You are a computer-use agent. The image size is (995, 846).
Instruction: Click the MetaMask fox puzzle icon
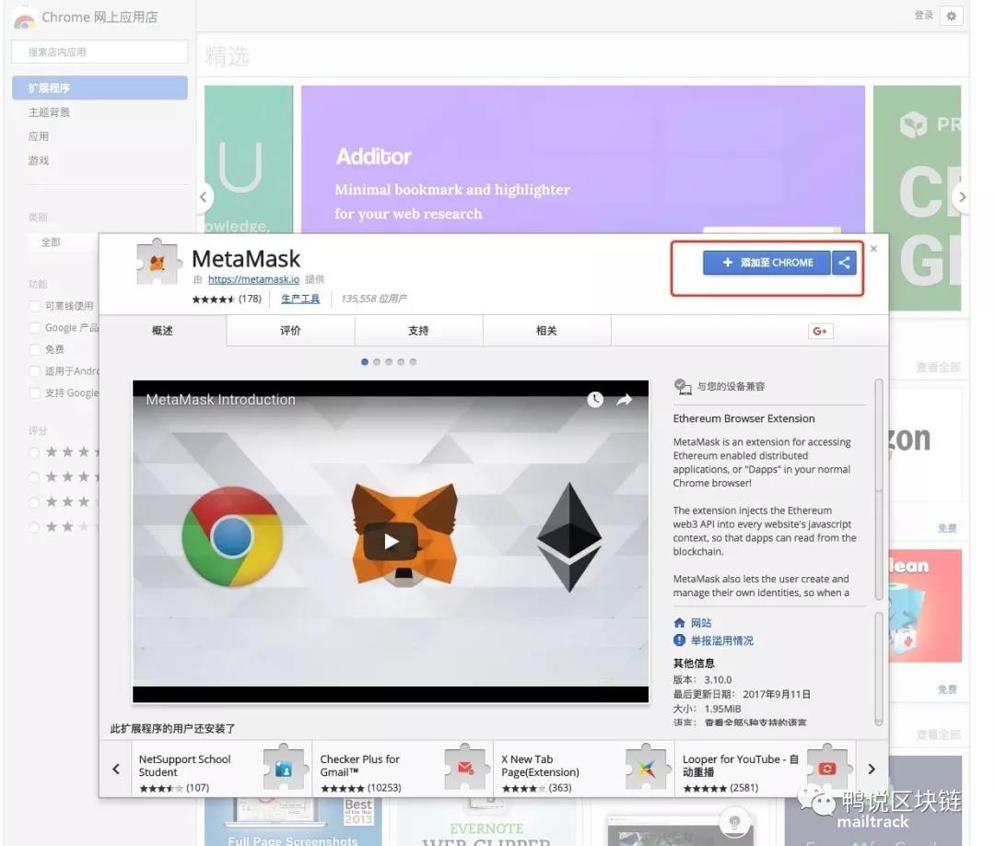157,262
